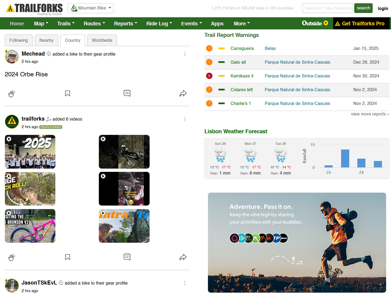Screen dimensions: 391x297
Task: Switch to the Following feed tab
Action: (19, 40)
